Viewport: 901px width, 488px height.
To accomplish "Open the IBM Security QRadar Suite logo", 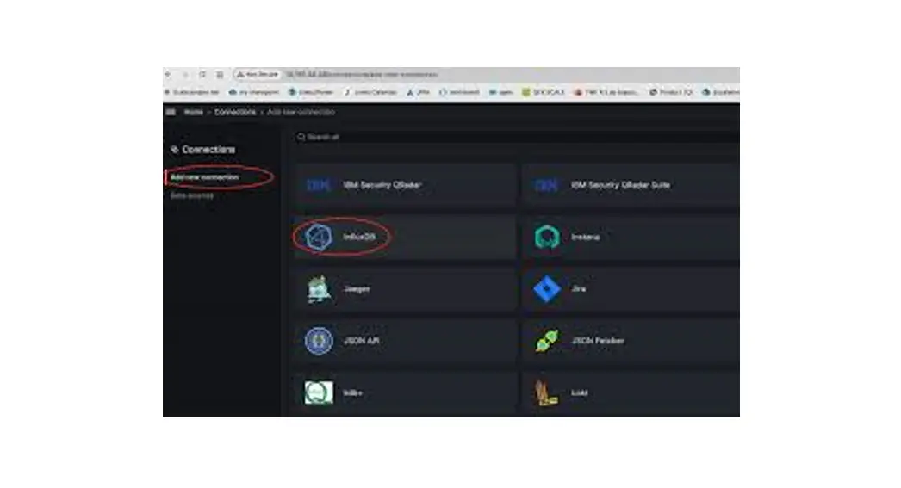I will [546, 185].
